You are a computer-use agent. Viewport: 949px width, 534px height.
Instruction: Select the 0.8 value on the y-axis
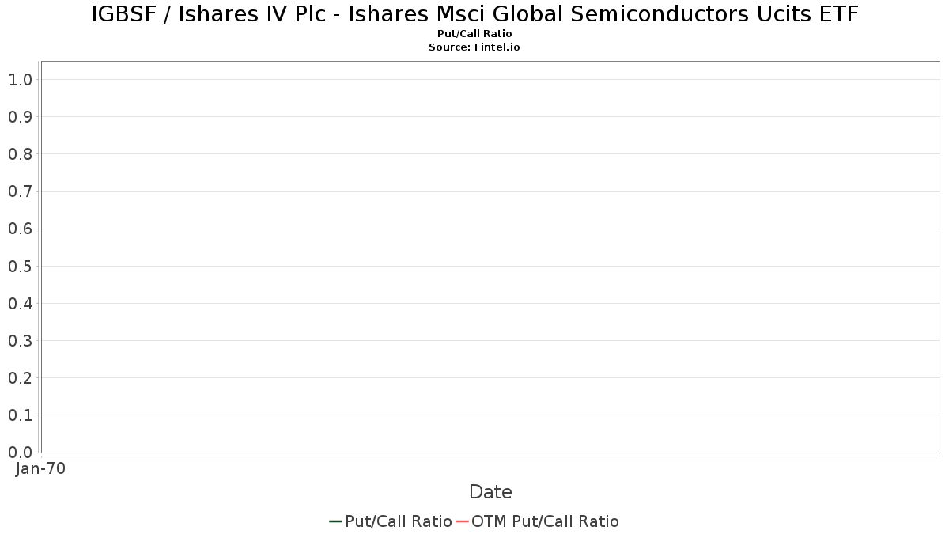(x=20, y=154)
